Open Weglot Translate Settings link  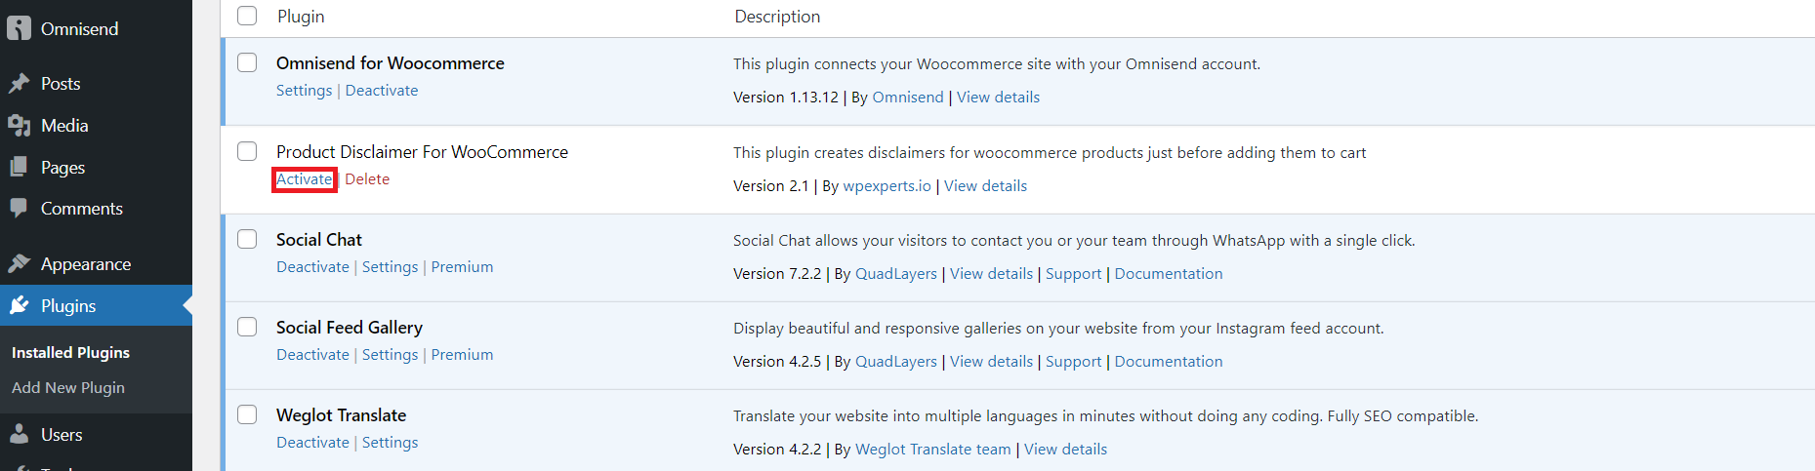click(x=390, y=443)
